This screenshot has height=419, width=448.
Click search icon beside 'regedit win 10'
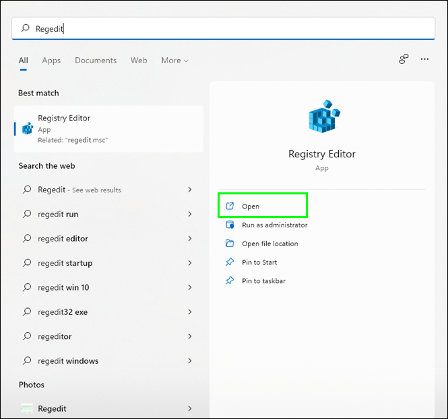(27, 287)
